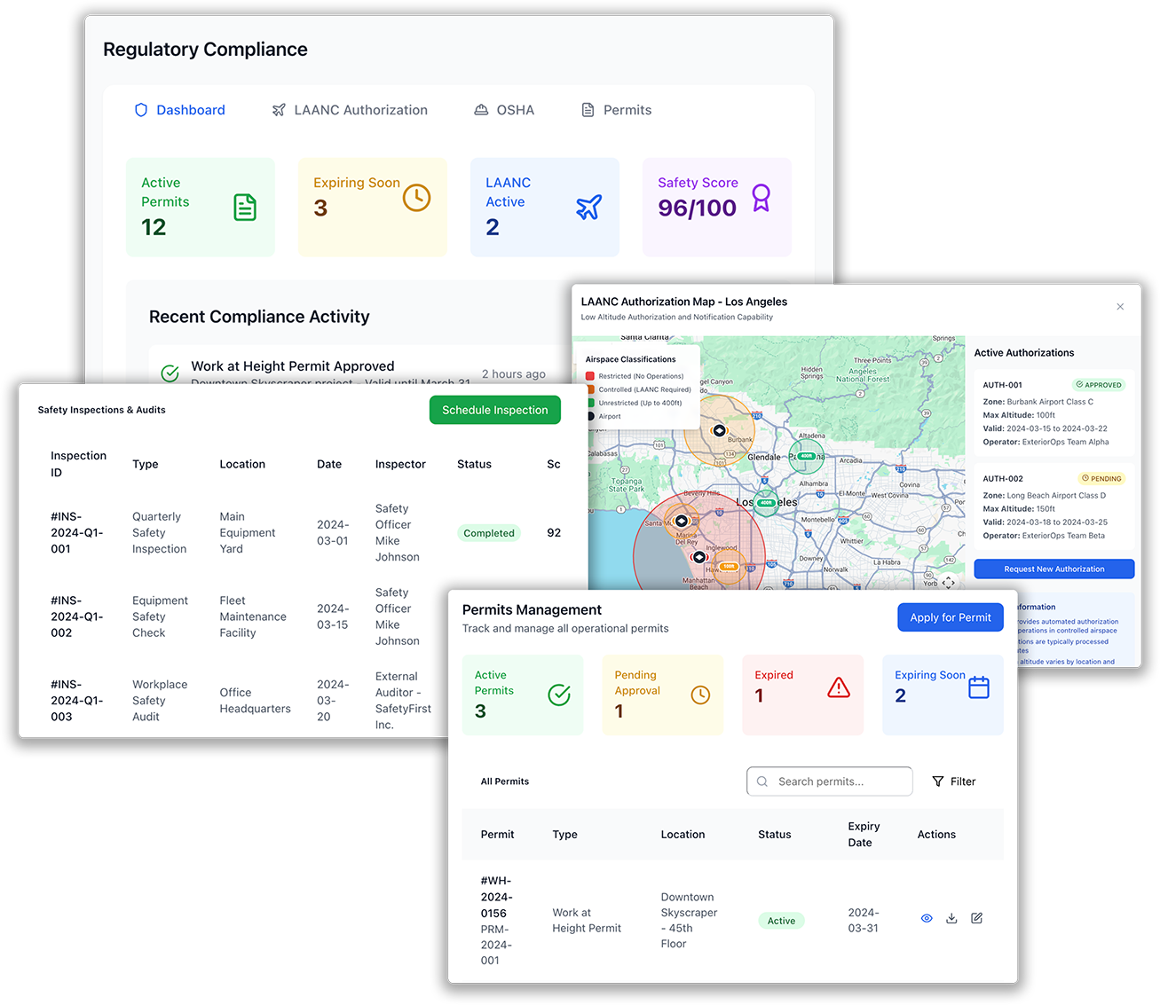Open the OSHA tab
1160x1005 pixels.
(x=504, y=110)
